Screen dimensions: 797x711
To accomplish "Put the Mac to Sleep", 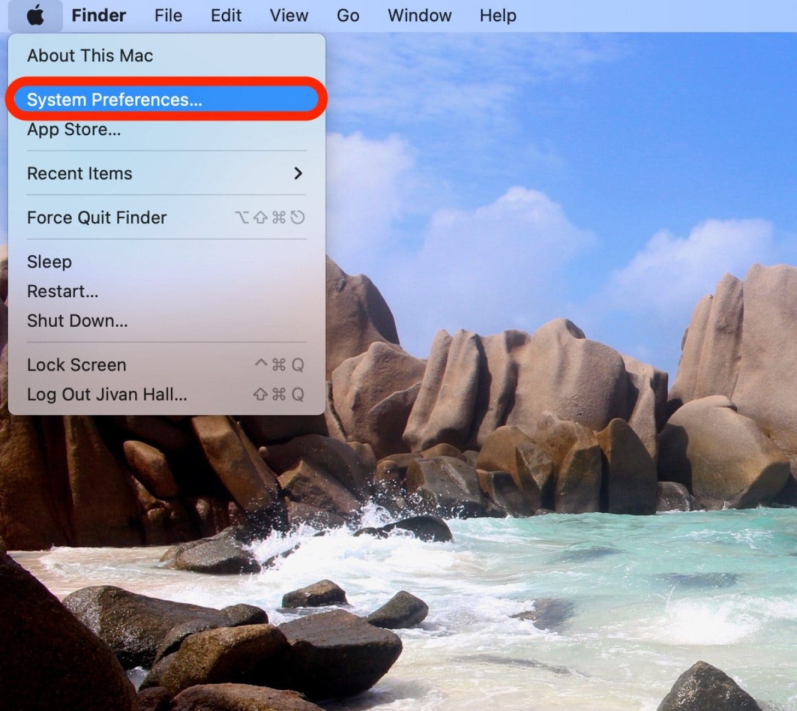I will point(49,262).
